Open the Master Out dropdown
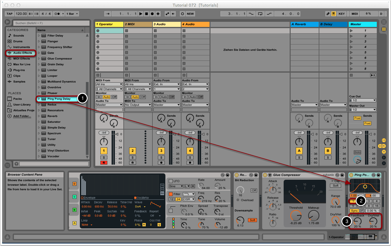The width and height of the screenshot is (391, 246). (363, 110)
